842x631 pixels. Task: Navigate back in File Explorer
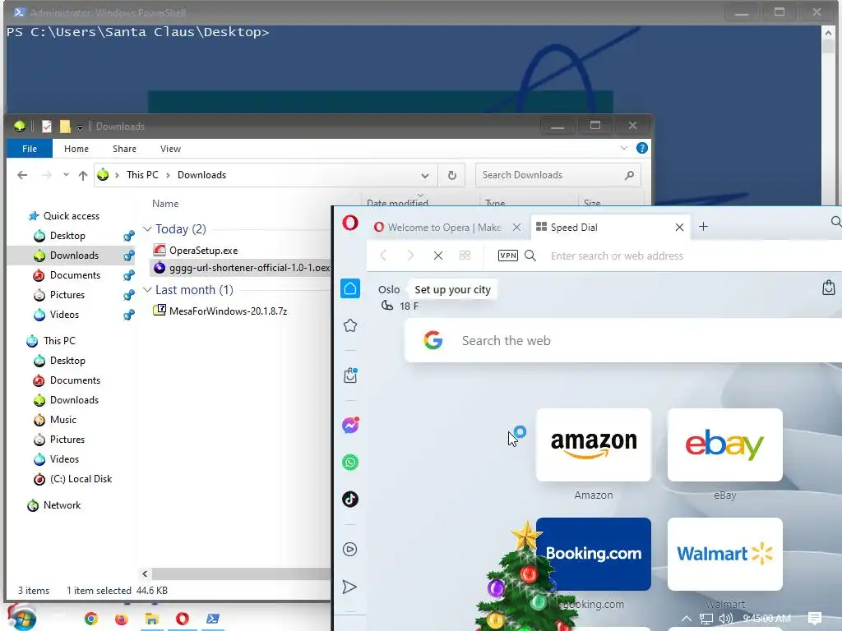click(22, 175)
